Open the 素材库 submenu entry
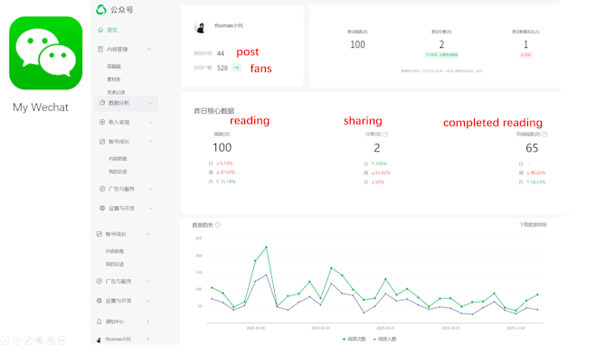 click(x=114, y=79)
